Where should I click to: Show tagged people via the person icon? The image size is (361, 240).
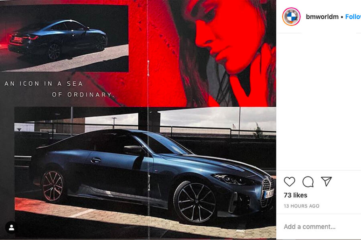click(12, 228)
